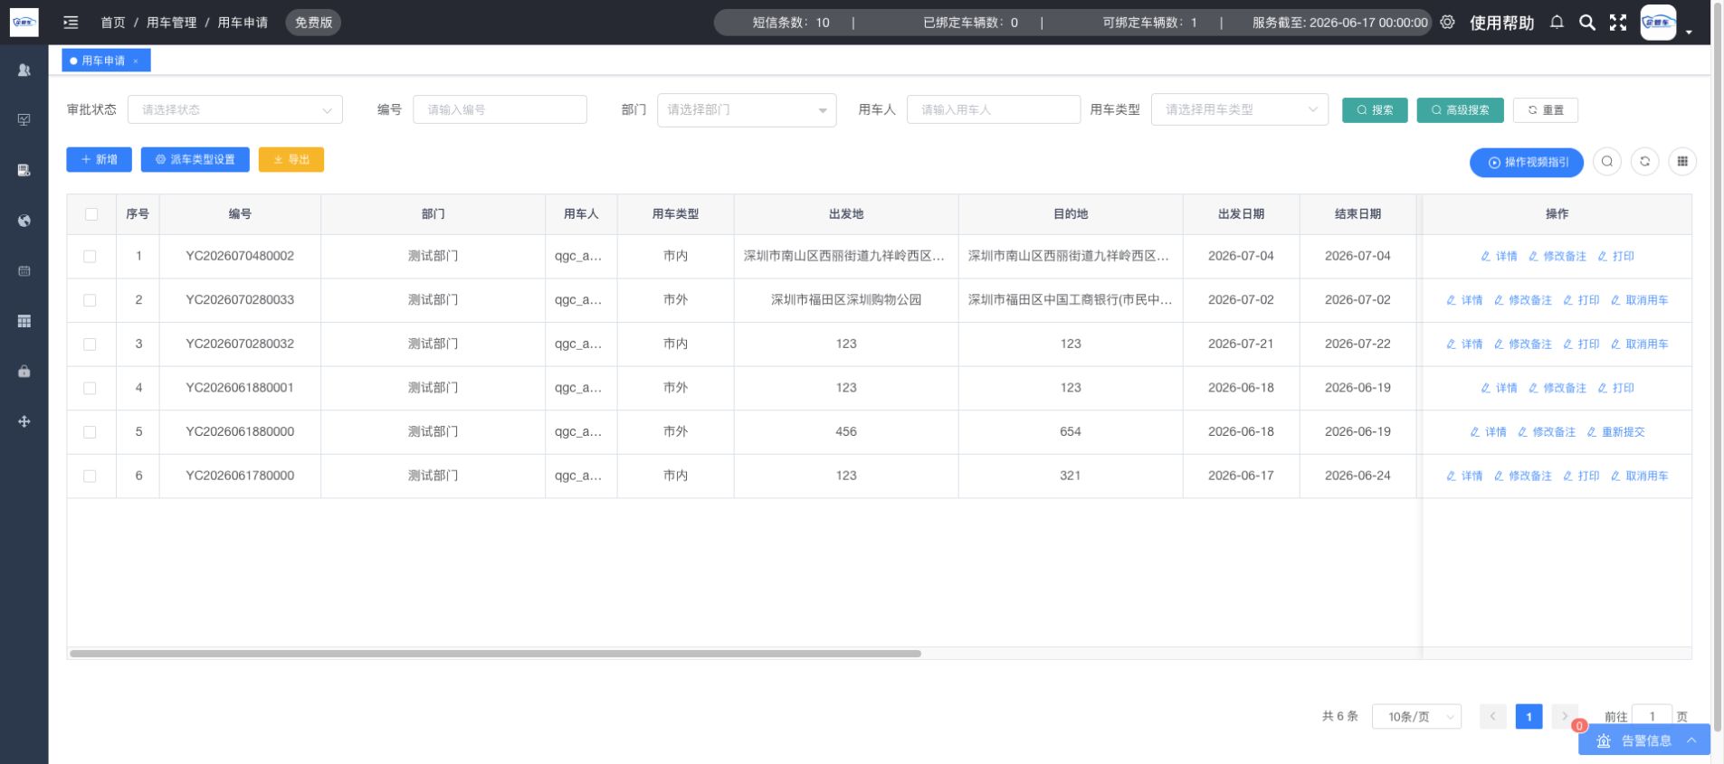Expand the 告警信息 panel arrow

pos(1691,740)
